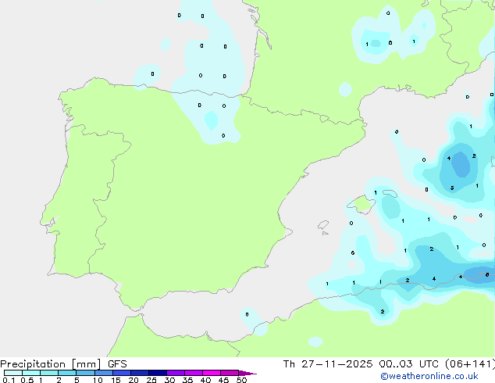Pick the legend swatch between 10 and 15

(x=104, y=373)
